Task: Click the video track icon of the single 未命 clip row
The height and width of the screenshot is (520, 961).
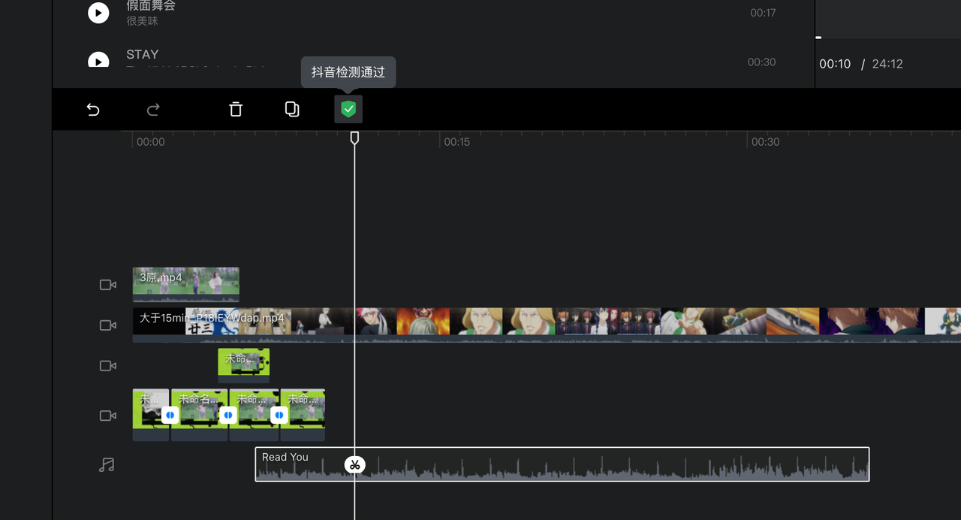Action: (x=108, y=366)
